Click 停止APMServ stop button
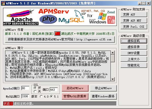The image size is (152, 109). [x=103, y=88]
